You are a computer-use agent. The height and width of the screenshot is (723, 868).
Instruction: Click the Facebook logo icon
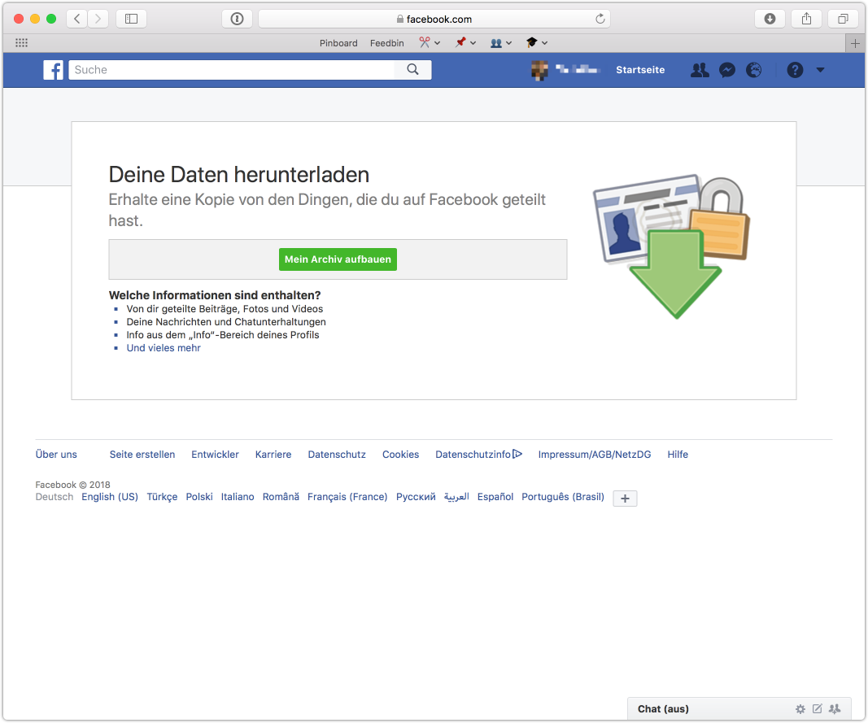click(53, 70)
